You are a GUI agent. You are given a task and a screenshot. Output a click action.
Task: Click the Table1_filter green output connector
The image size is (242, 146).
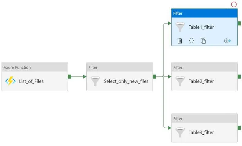pyautogui.click(x=239, y=23)
